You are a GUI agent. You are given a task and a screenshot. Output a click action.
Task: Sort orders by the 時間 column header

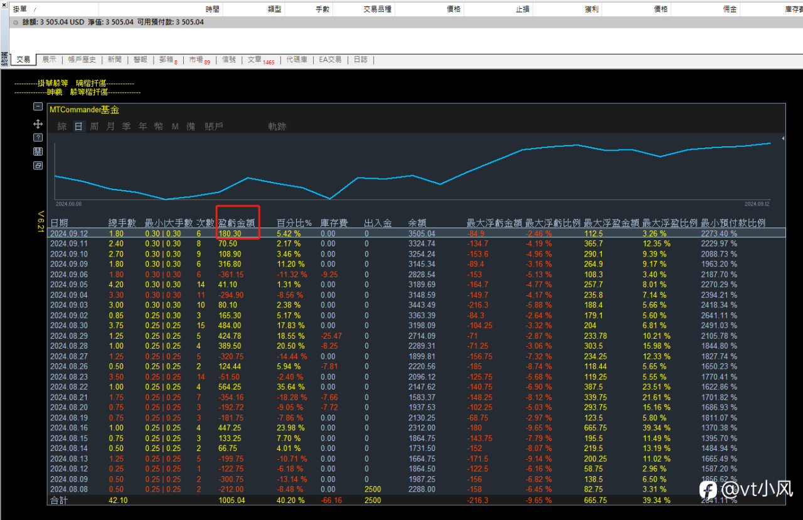[x=213, y=9]
